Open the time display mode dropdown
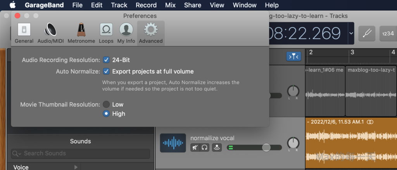 point(351,33)
